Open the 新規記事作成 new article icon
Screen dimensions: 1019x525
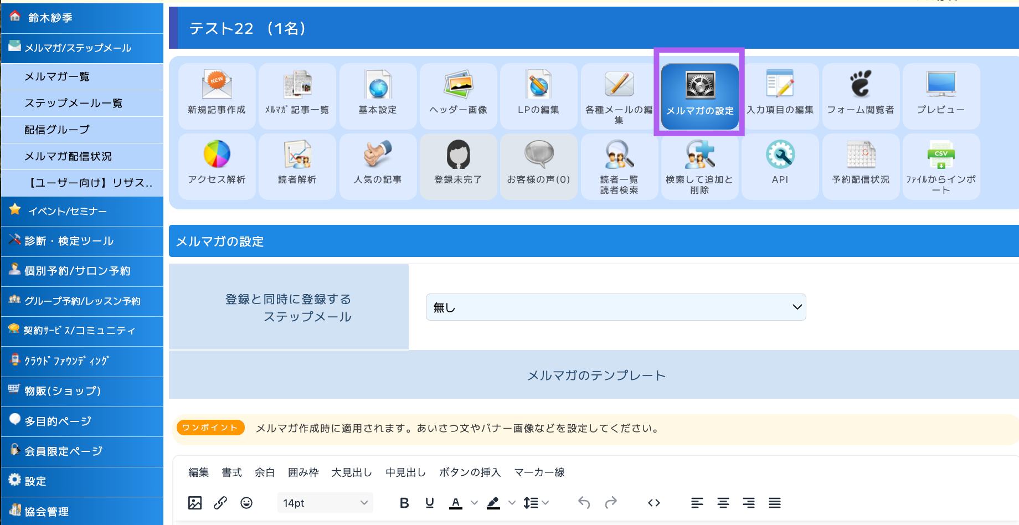pos(217,95)
